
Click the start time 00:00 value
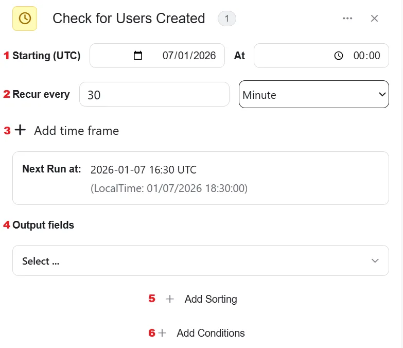(366, 56)
